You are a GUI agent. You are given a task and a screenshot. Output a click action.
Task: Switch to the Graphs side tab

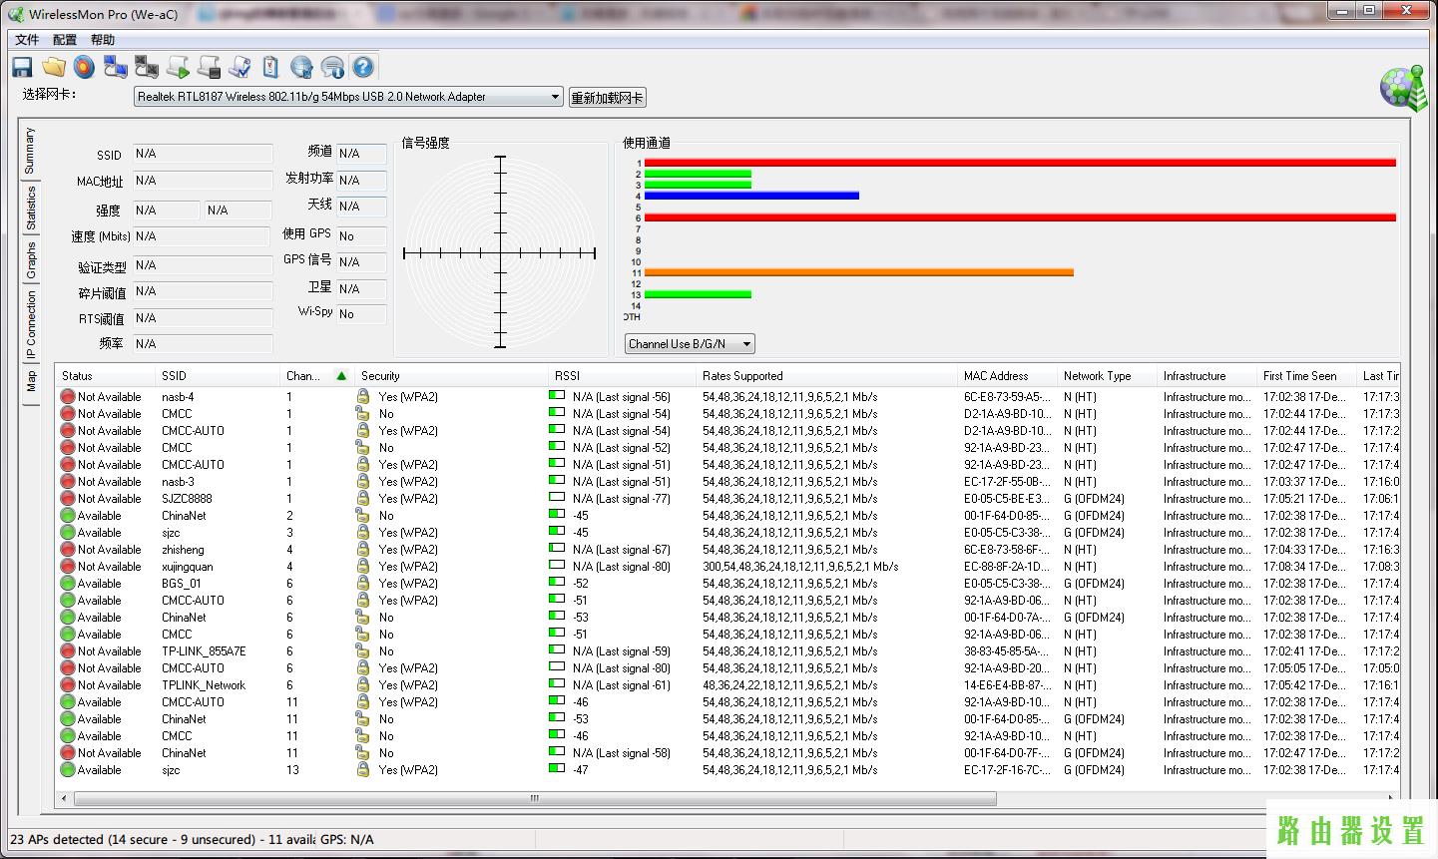pyautogui.click(x=30, y=261)
